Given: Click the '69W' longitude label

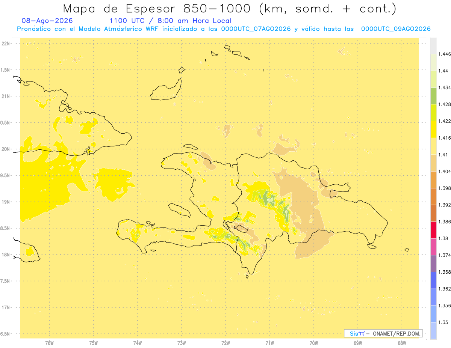Looking at the screenshot, I should point(358,343).
